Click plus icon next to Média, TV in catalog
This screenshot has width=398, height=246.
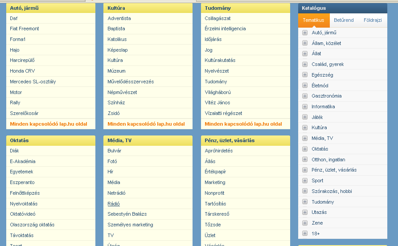pyautogui.click(x=305, y=138)
